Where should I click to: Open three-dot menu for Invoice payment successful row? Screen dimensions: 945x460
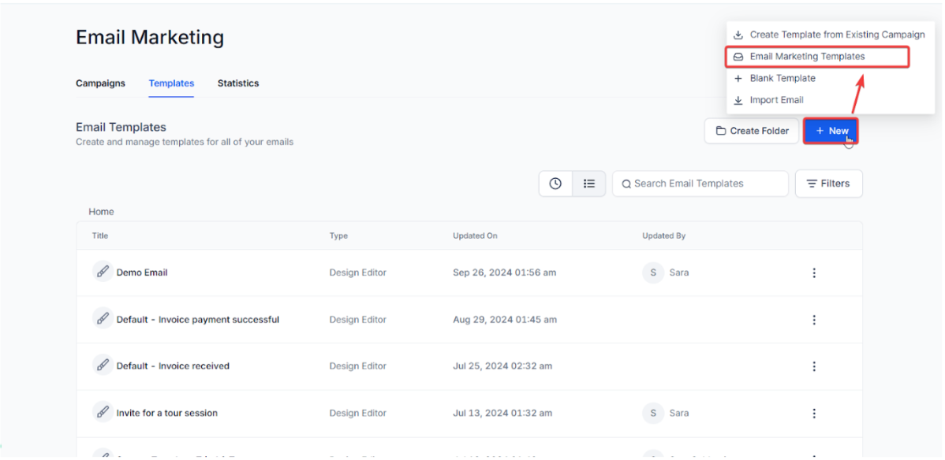814,320
